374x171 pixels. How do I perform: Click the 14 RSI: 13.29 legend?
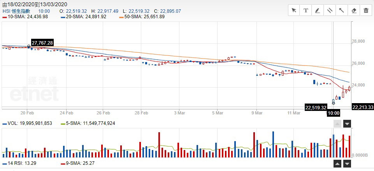coord(19,163)
